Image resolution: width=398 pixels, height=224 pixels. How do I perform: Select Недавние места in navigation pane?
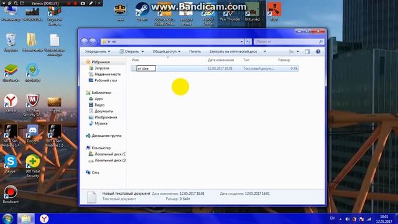pos(108,74)
